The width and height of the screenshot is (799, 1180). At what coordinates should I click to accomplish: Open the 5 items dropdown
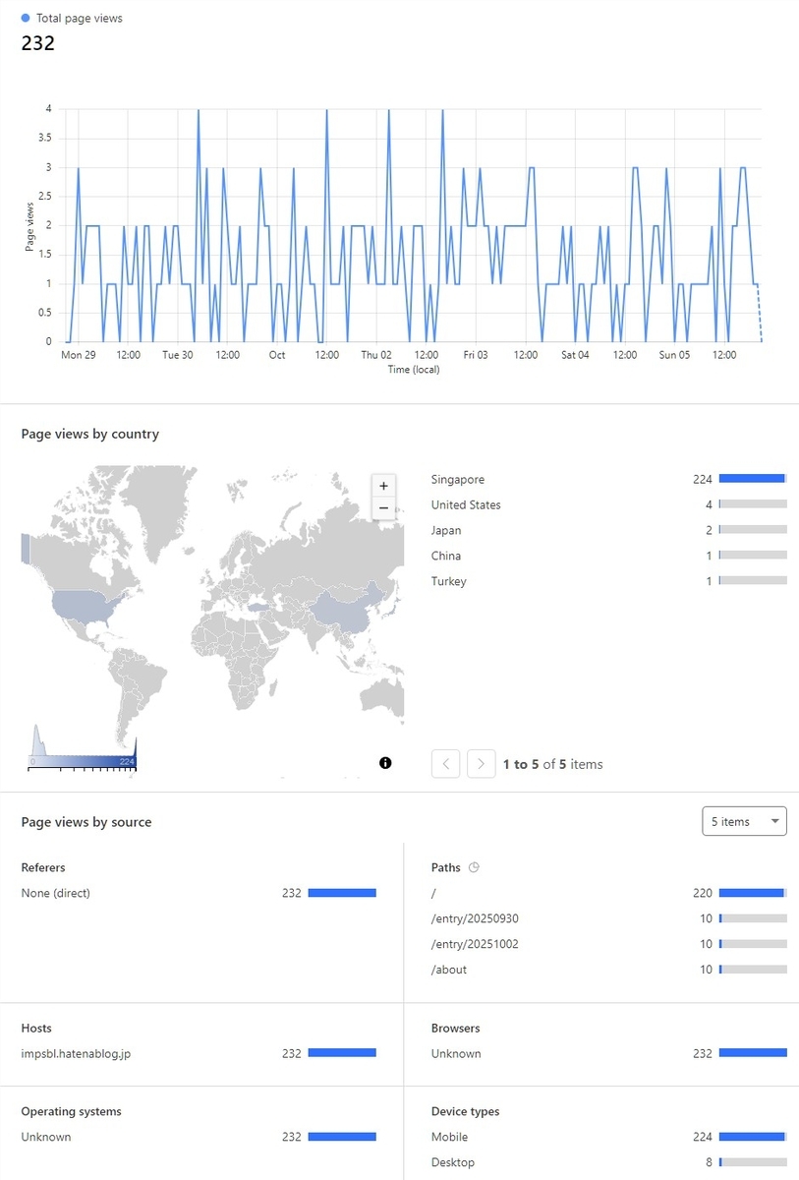(x=744, y=821)
